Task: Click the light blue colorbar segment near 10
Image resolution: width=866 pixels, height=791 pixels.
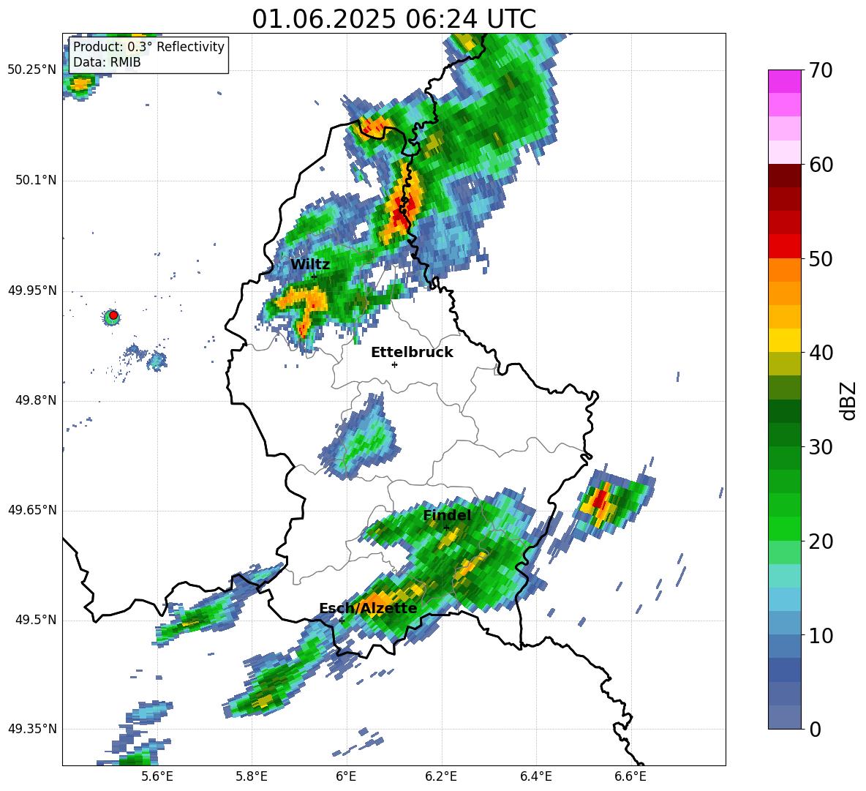Action: tap(784, 623)
